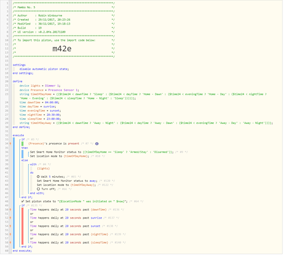
Task: Click the 'string timeOfDayAway' variable definition
Action: coord(146,123)
